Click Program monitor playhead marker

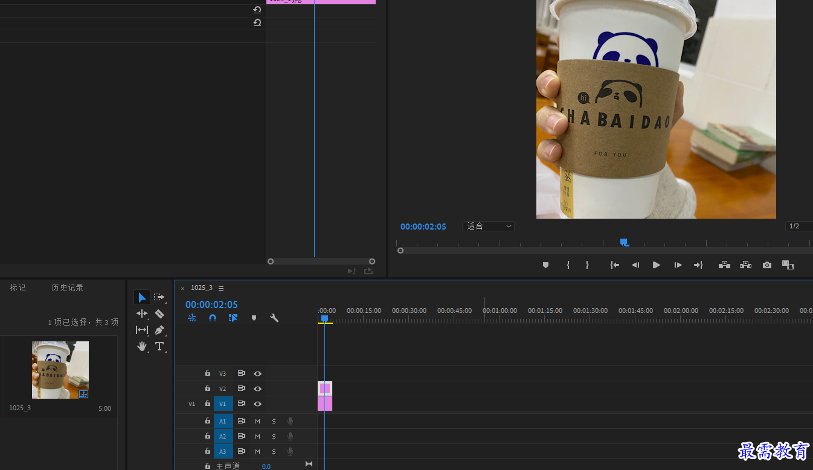(623, 242)
